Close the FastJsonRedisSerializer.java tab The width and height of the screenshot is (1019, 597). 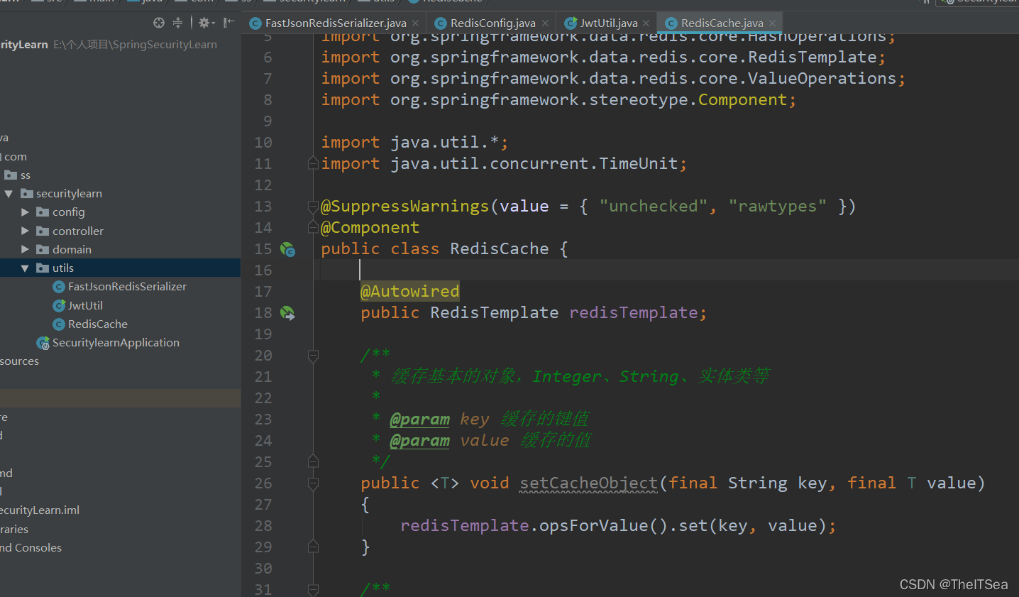[x=416, y=23]
